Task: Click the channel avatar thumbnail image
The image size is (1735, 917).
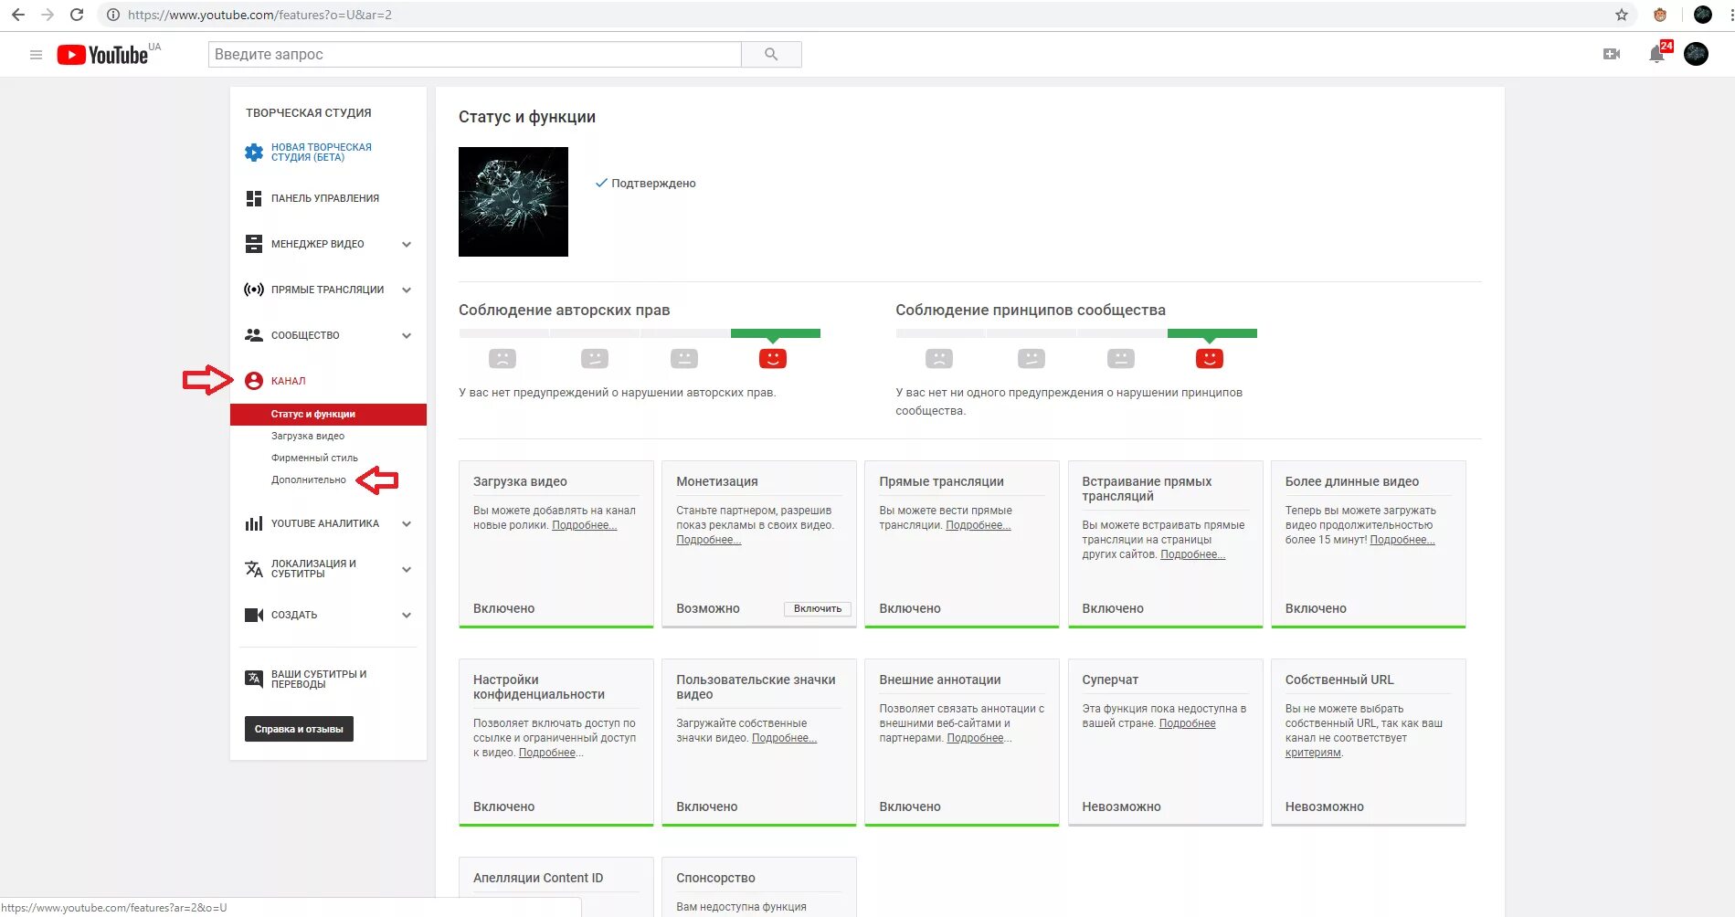Action: 513,202
